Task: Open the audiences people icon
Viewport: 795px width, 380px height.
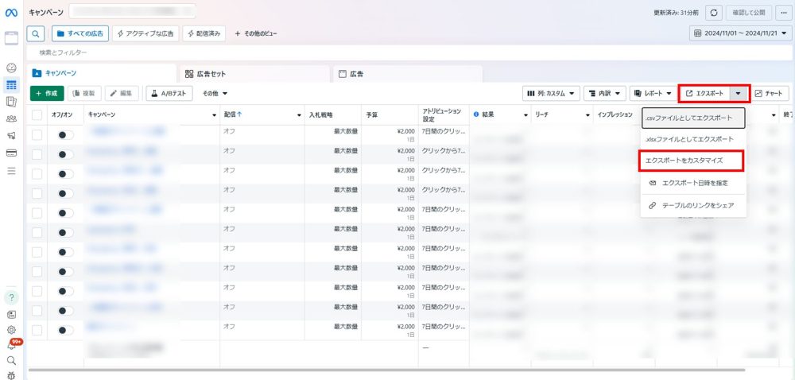Action: point(11,119)
